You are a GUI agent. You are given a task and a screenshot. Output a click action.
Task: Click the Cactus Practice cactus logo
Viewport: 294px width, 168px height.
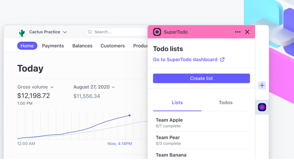tap(22, 32)
